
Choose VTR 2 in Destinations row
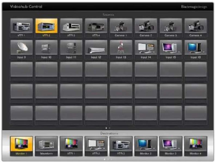pyautogui.click(x=96, y=146)
